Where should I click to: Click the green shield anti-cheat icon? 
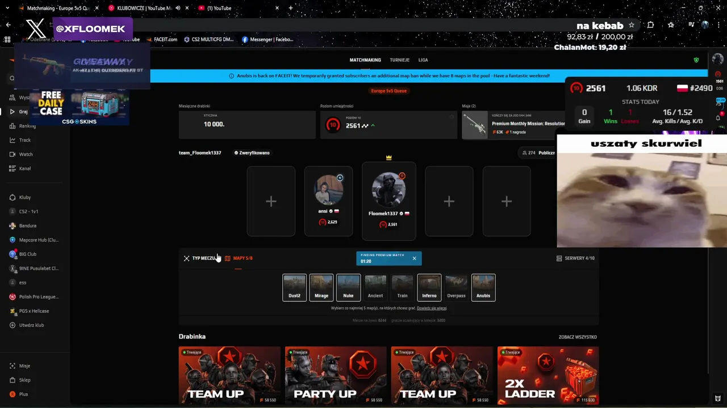pos(696,60)
